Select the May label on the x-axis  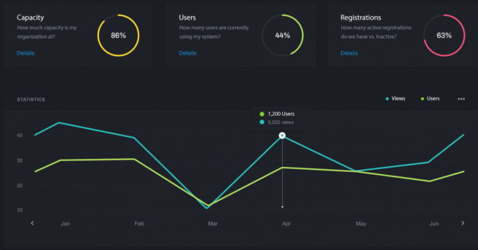pos(361,223)
